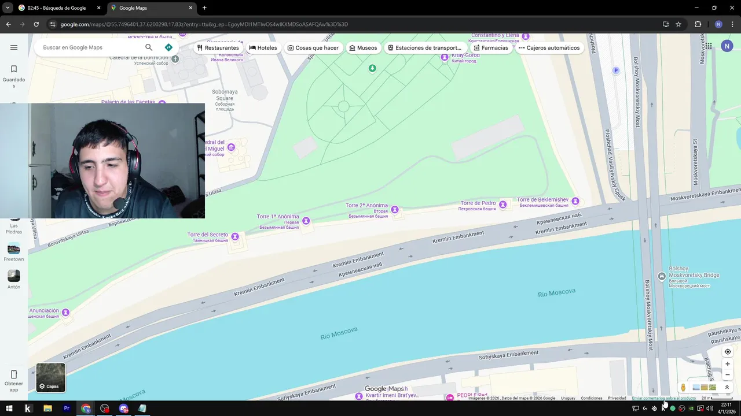Image resolution: width=741 pixels, height=416 pixels.
Task: Click the Kitay-Gorod place marker
Action: 445,57
